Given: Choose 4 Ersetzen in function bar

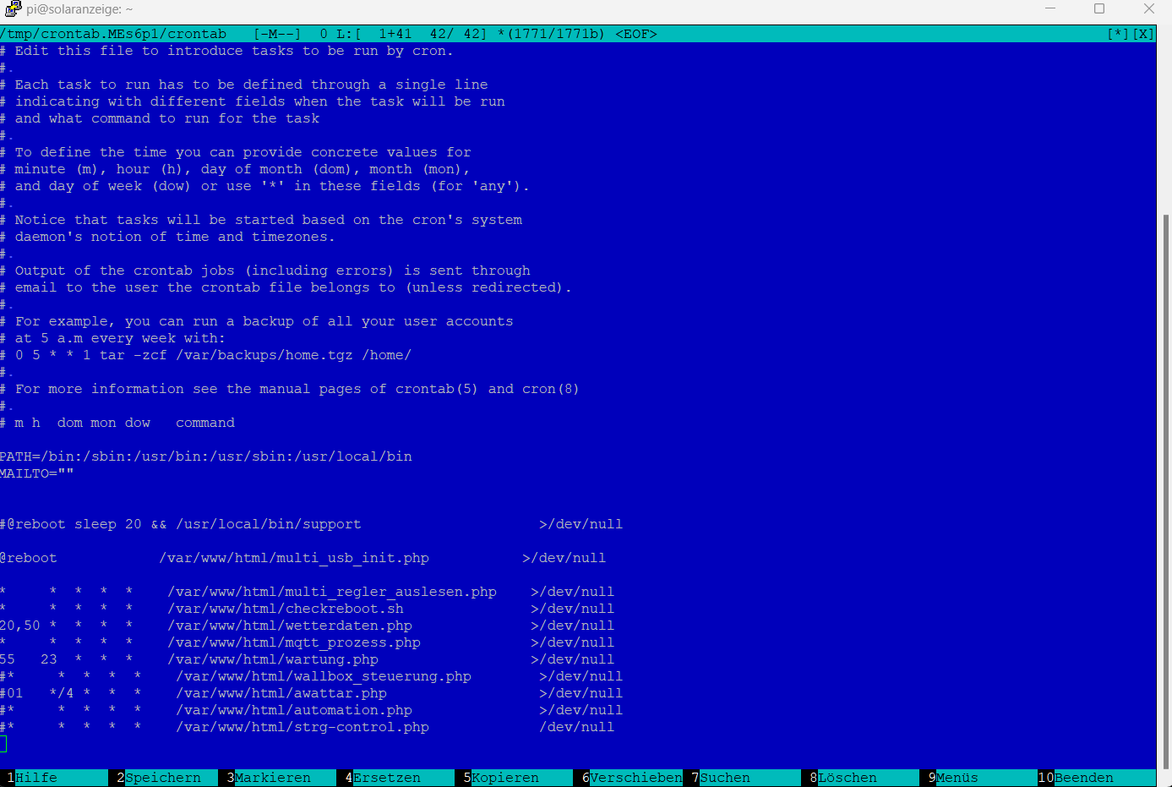Looking at the screenshot, I should point(386,778).
